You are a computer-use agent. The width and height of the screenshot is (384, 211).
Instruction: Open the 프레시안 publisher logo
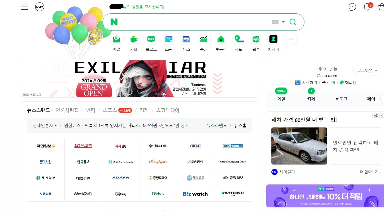pyautogui.click(x=46, y=162)
